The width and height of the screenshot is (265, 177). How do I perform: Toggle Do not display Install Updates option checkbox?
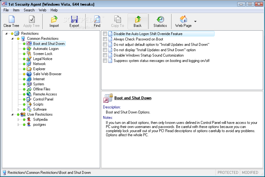tap(105, 50)
